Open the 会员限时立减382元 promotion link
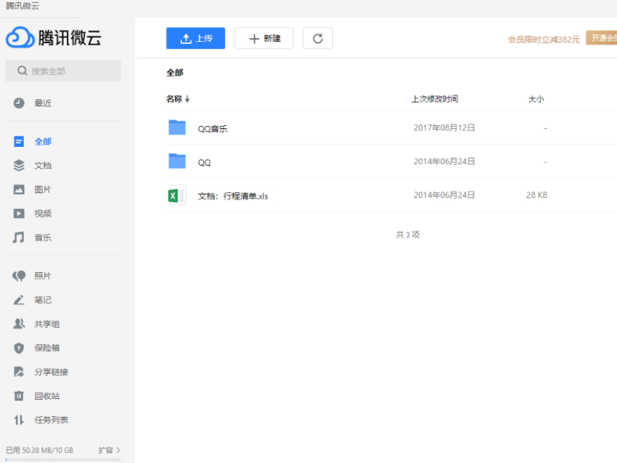Screen dimensions: 617x463 pos(543,39)
